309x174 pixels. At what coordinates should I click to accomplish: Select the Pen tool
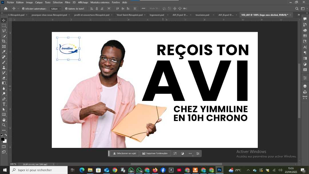coord(4,99)
